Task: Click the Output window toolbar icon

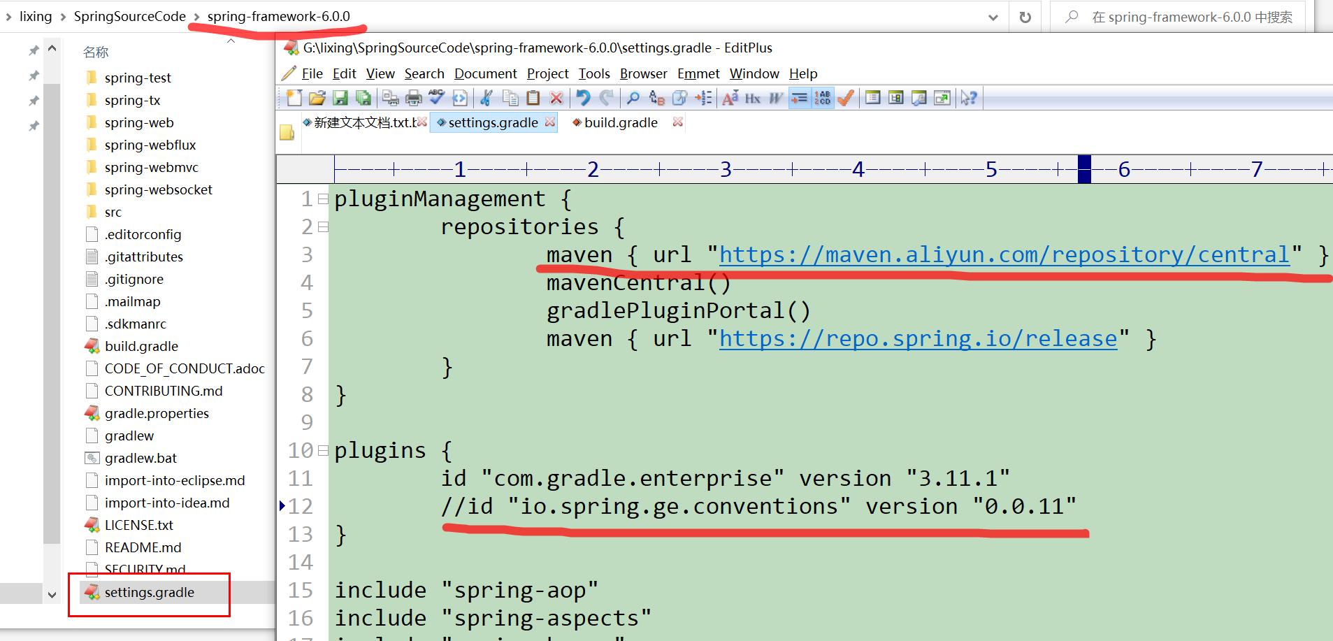Action: tap(919, 98)
